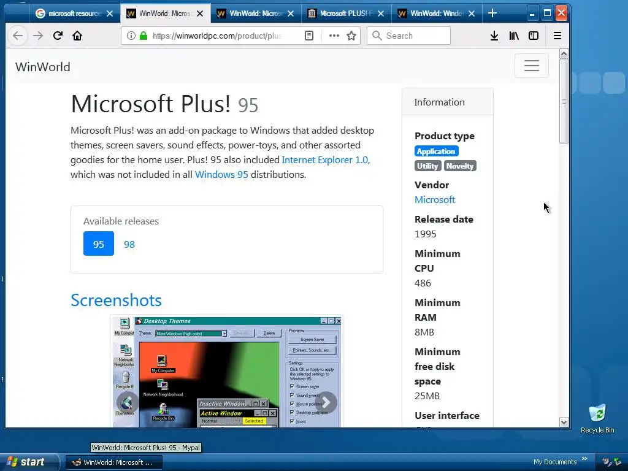Click the Utility badge
This screenshot has height=471, width=628.
(x=427, y=166)
